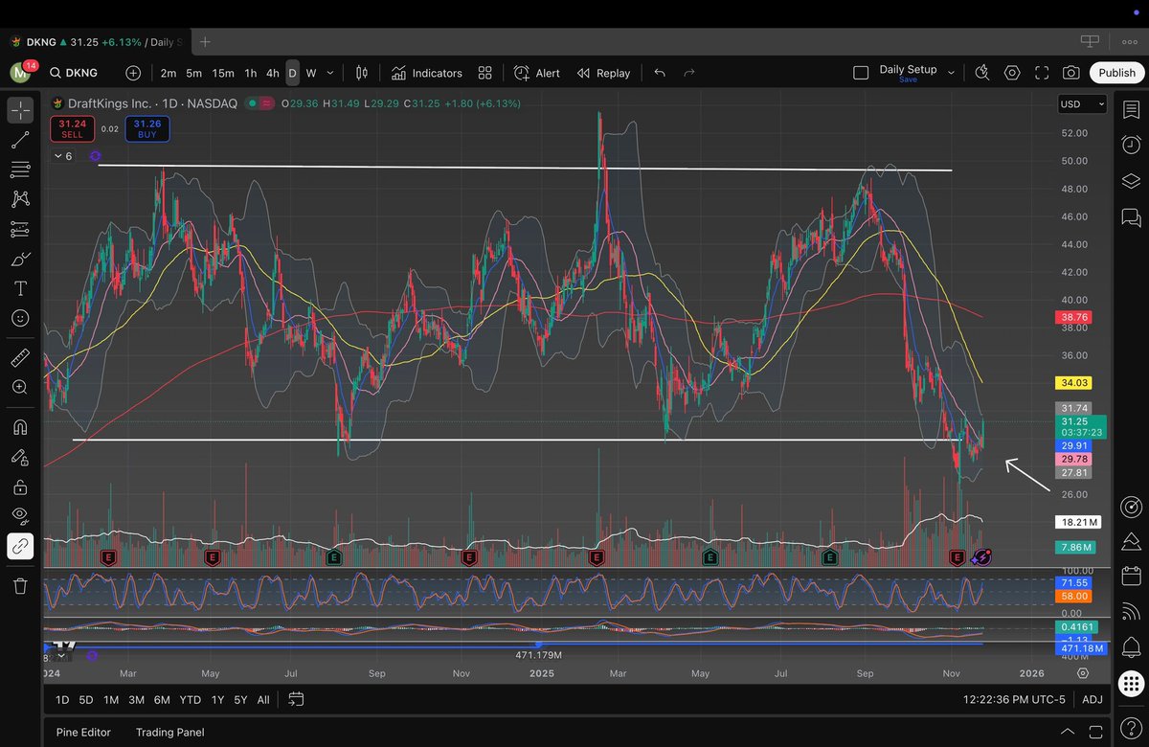Toggle lock all drawings padlock

tap(20, 487)
